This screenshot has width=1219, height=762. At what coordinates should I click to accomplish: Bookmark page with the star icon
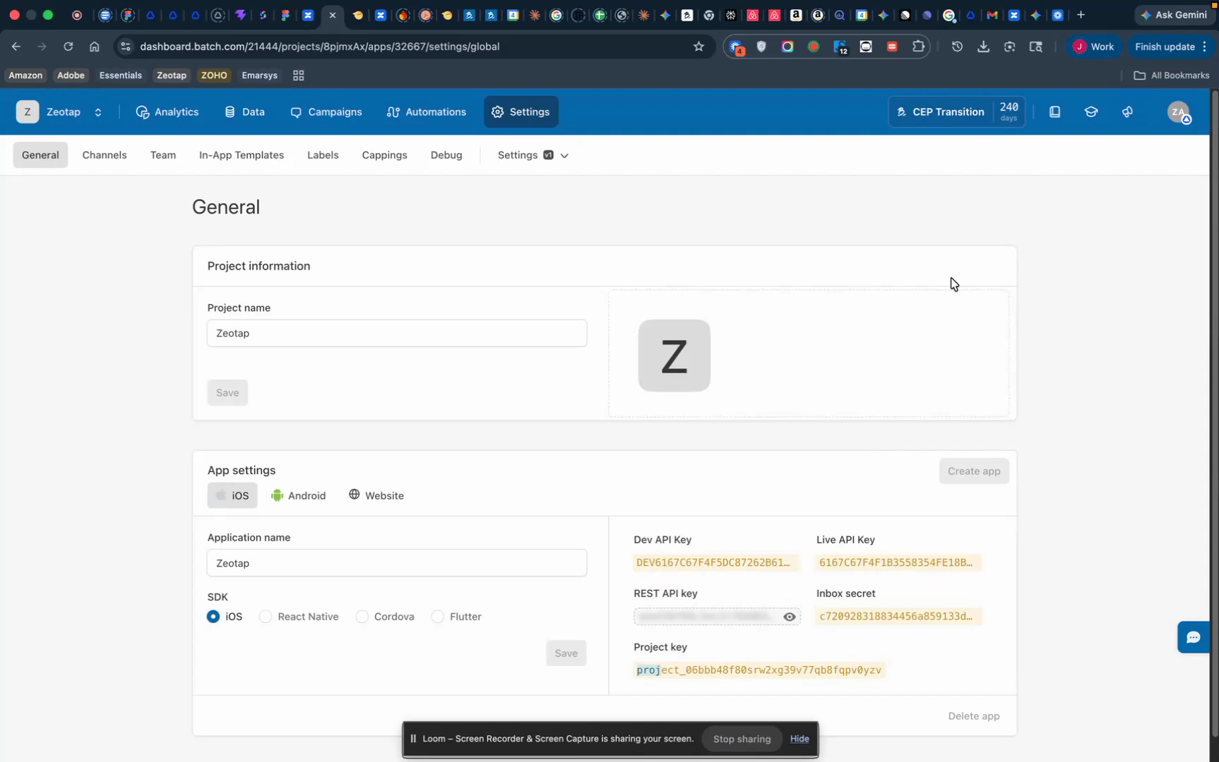pos(698,47)
